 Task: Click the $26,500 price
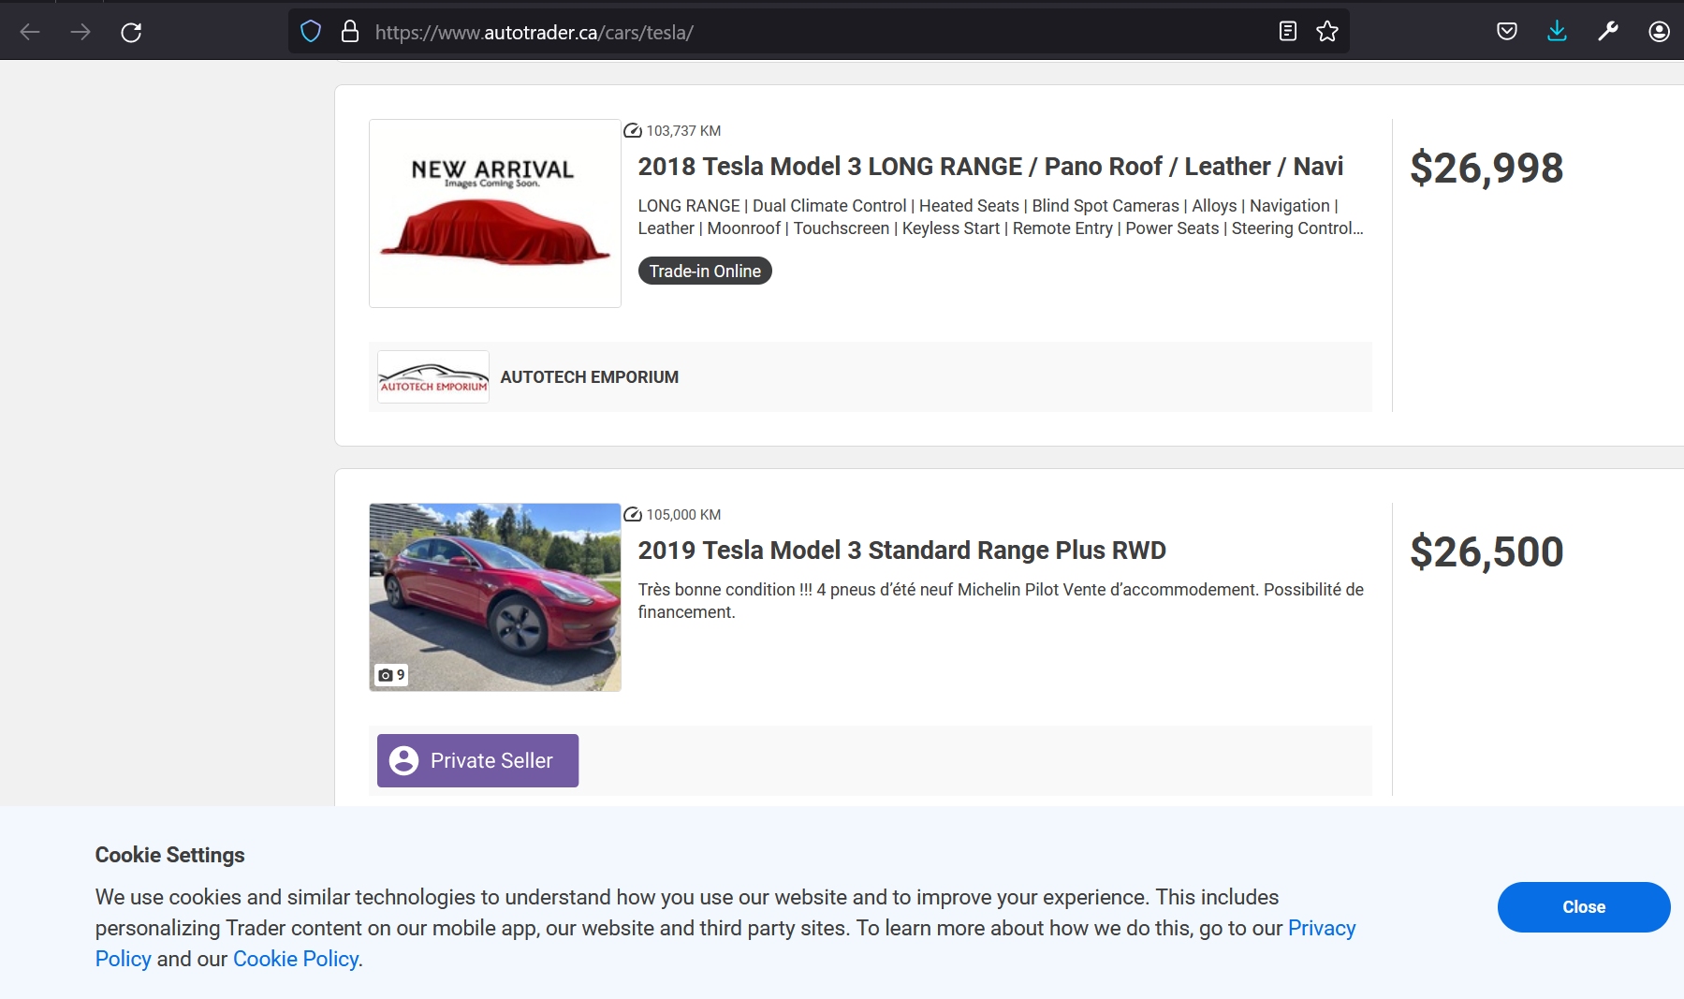click(1486, 552)
